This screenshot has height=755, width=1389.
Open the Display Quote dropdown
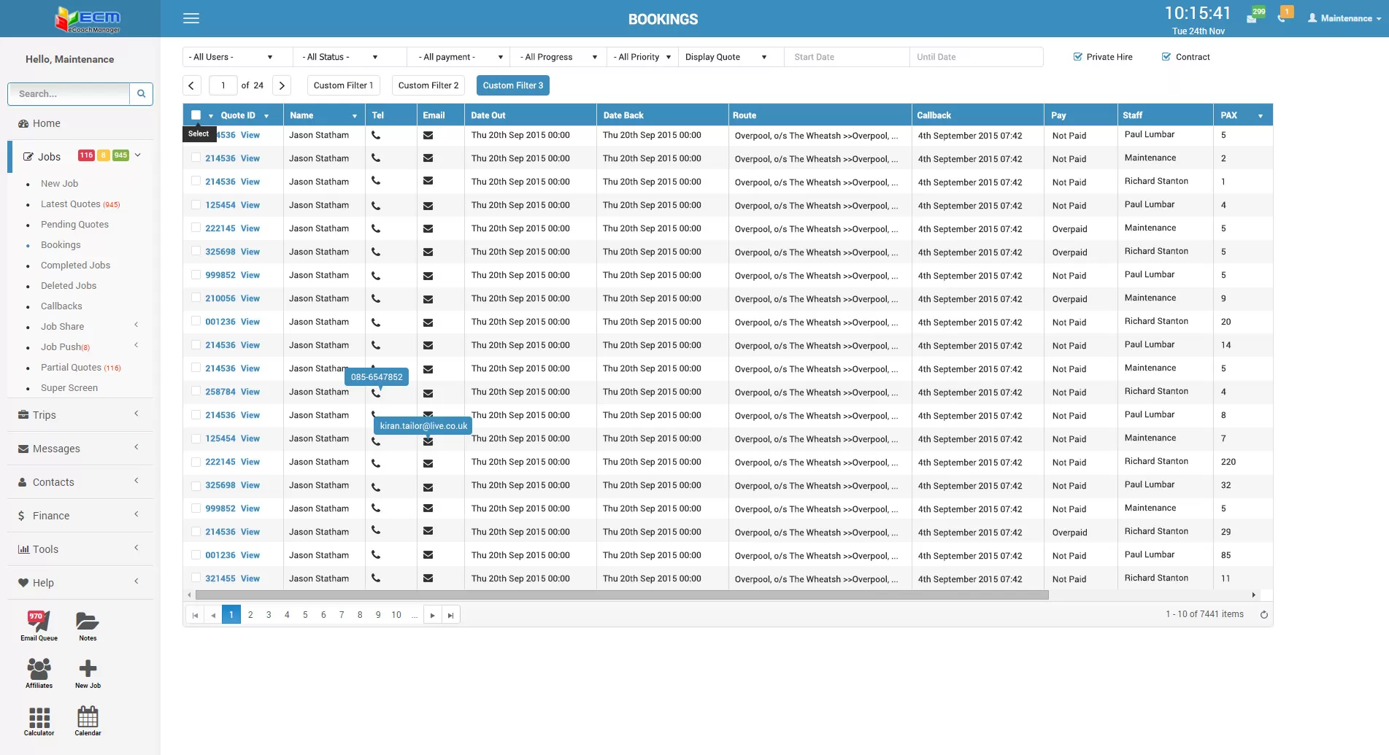(726, 57)
